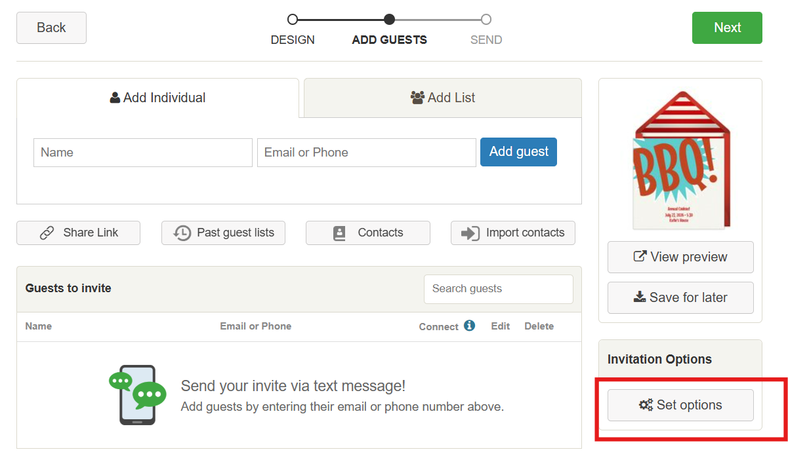The width and height of the screenshot is (788, 473).
Task: Click the green Next button
Action: (x=727, y=28)
